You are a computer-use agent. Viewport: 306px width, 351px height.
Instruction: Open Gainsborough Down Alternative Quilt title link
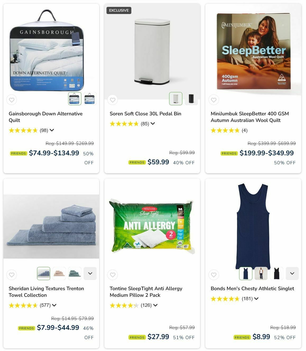[46, 117]
